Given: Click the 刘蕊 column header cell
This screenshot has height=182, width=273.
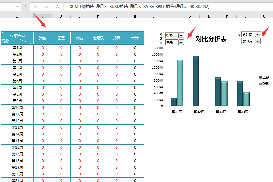Looking at the screenshot, I should 80,38.
